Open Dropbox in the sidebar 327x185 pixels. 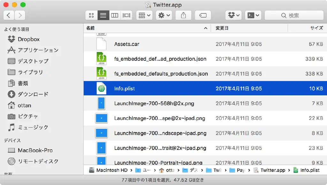tap(28, 39)
